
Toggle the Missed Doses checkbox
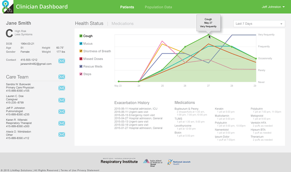click(81, 59)
